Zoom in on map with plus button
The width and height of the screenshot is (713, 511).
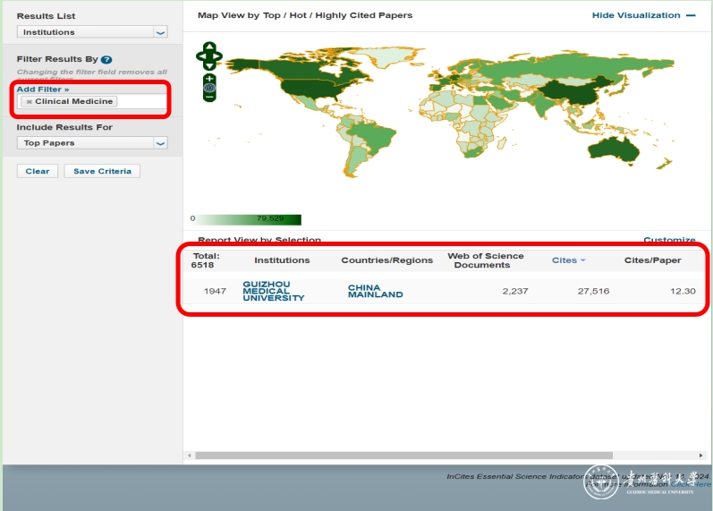(x=209, y=79)
